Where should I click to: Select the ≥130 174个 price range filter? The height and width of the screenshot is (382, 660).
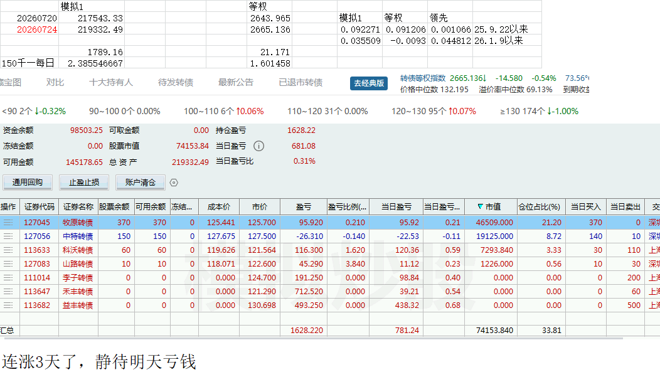tap(539, 111)
